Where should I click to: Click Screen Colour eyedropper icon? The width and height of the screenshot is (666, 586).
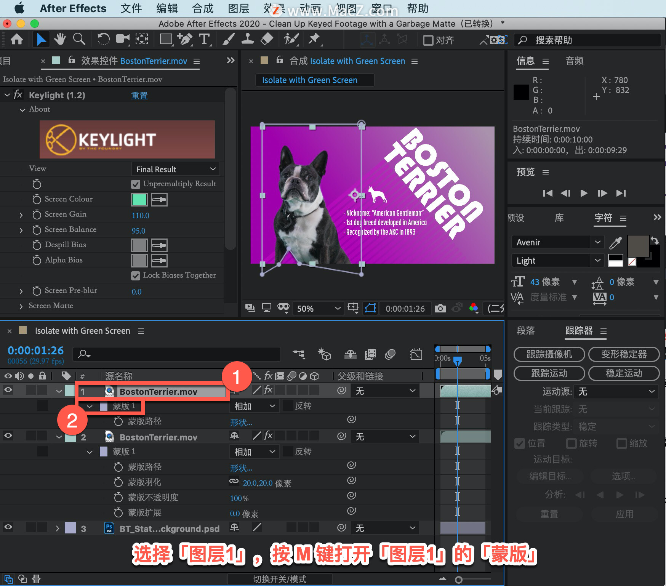(x=159, y=199)
